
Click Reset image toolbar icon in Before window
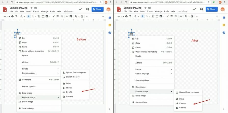pyautogui.click(x=82, y=16)
